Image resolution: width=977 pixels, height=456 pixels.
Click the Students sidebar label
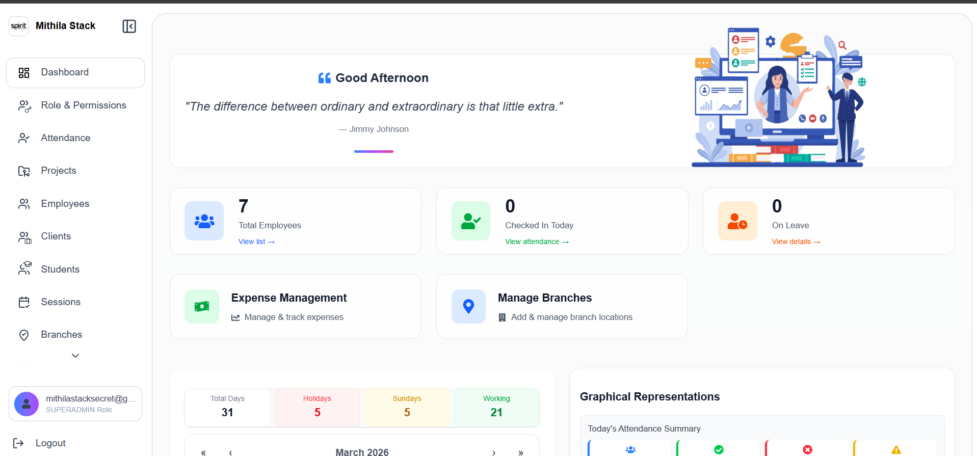(60, 270)
